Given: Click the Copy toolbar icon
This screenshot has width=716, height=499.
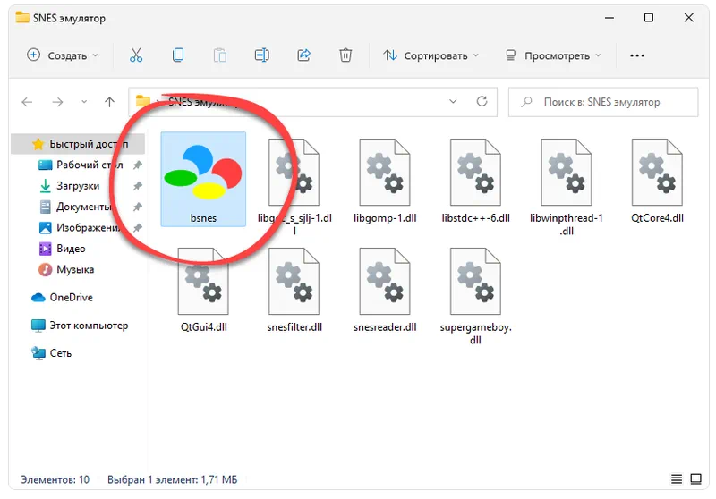Looking at the screenshot, I should coord(178,55).
